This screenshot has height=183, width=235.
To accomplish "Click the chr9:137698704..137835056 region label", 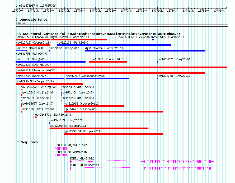I will tap(36, 6).
